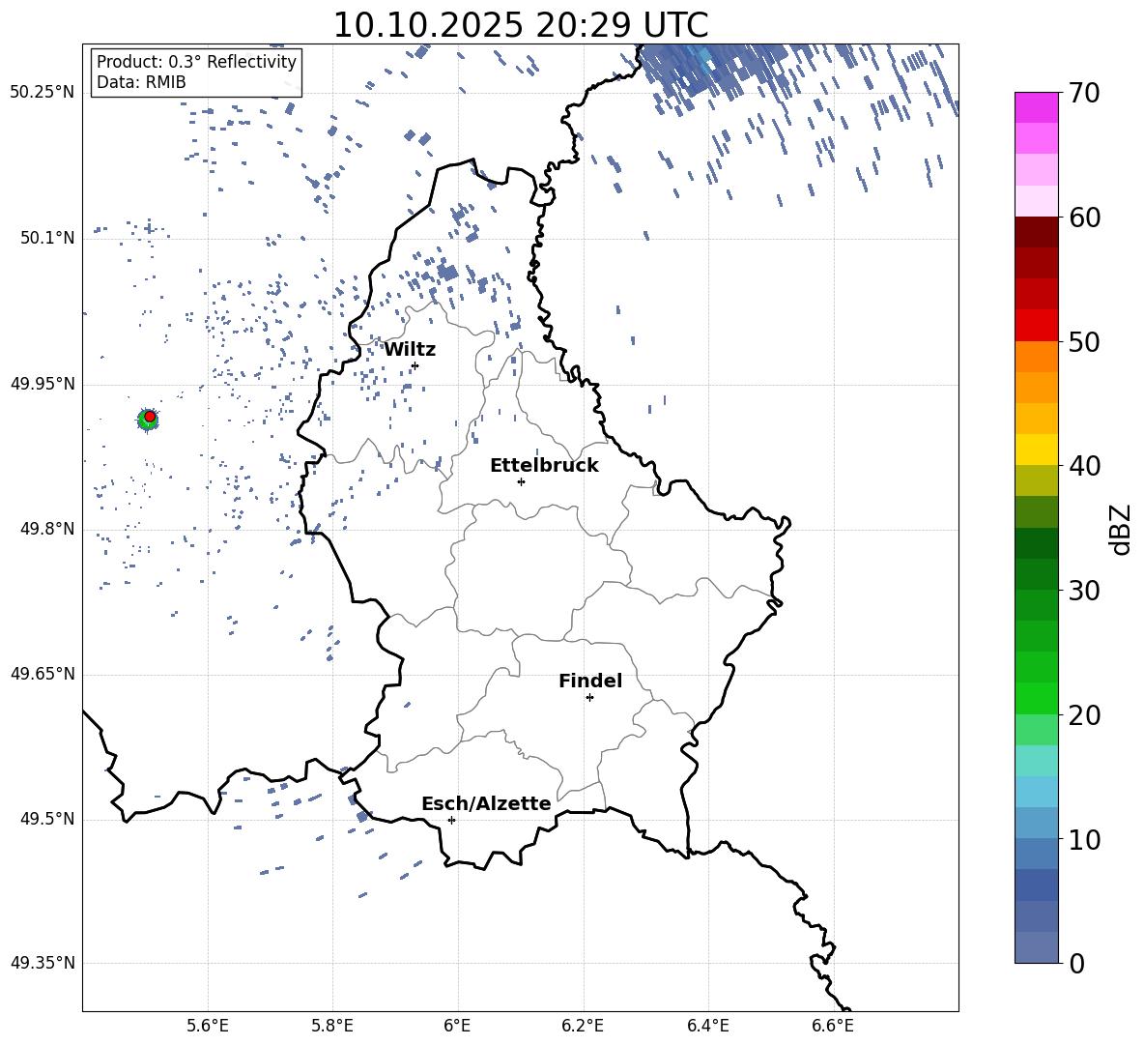This screenshot has height=1045, width=1144.
Task: Click the 49.8°N latitude label
Action: [x=47, y=529]
